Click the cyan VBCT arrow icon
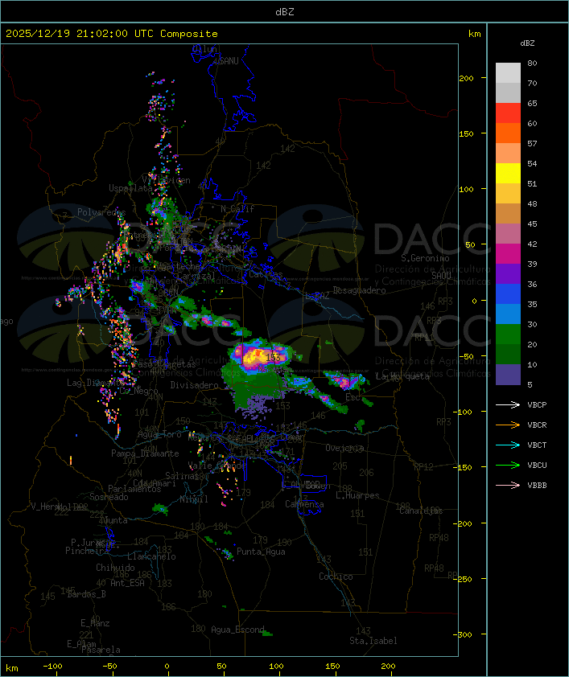569x677 pixels. 508,445
